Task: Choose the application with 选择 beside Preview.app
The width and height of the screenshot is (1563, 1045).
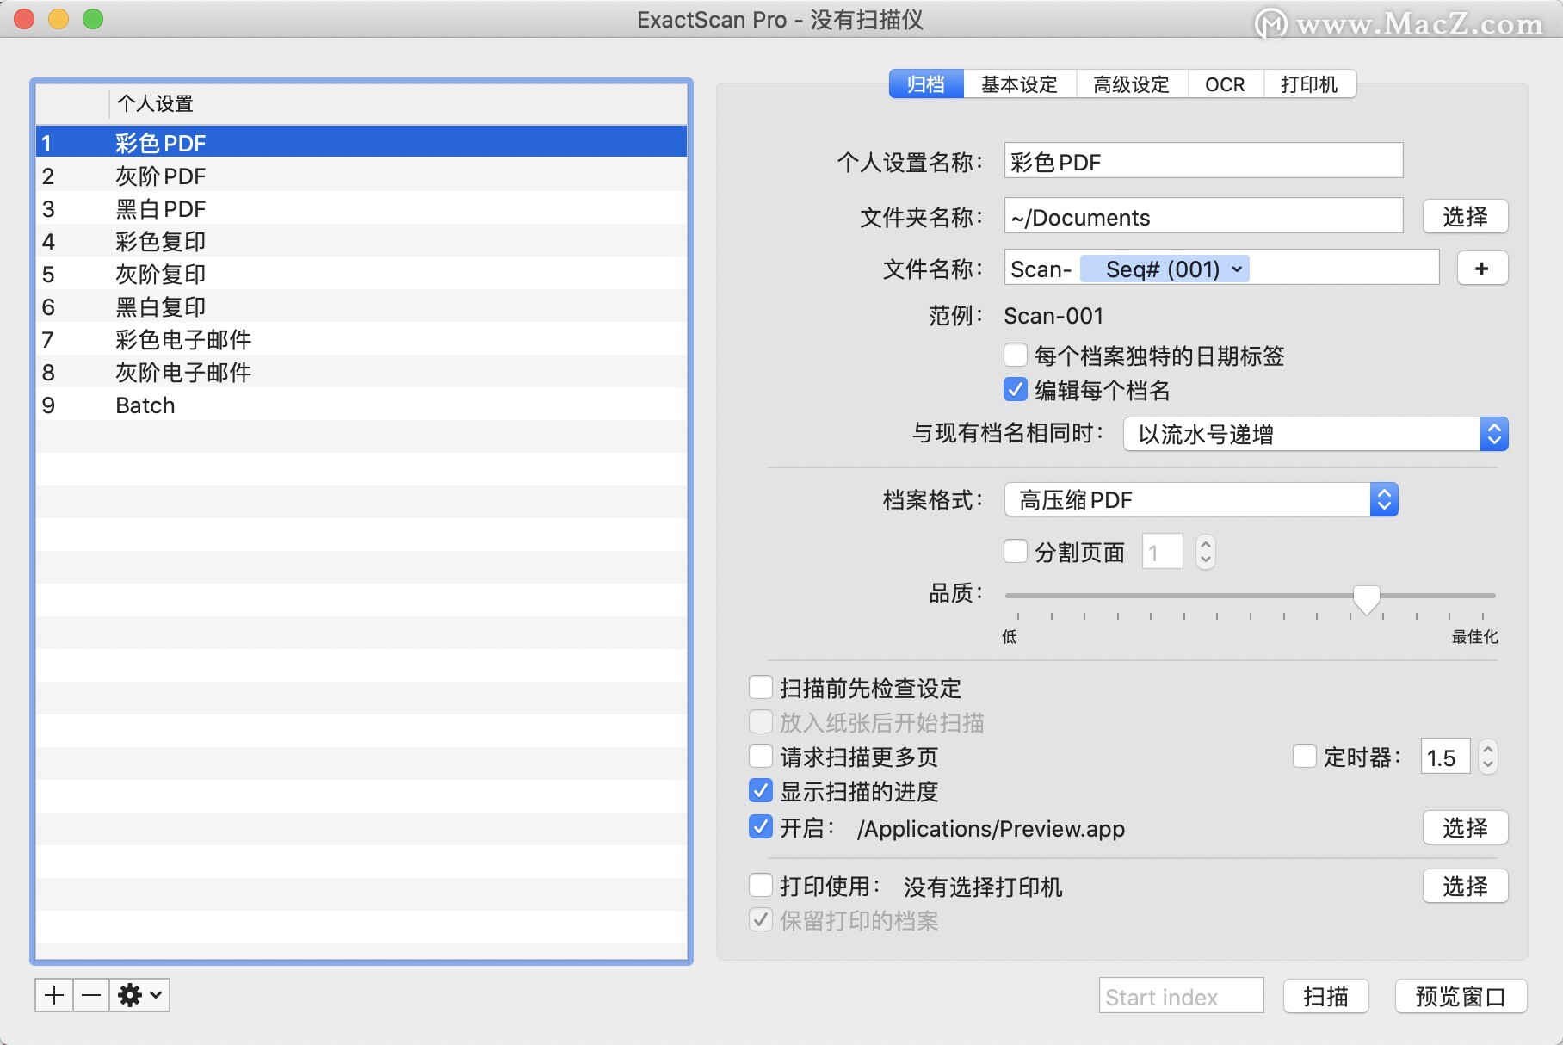Action: coord(1465,827)
